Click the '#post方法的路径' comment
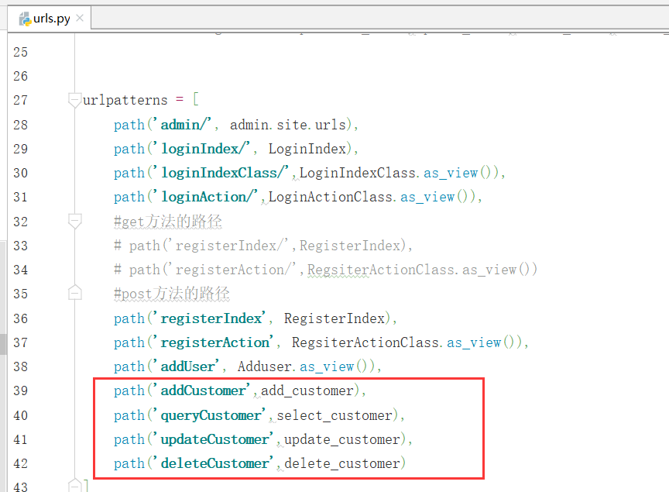The width and height of the screenshot is (669, 492). (x=172, y=294)
